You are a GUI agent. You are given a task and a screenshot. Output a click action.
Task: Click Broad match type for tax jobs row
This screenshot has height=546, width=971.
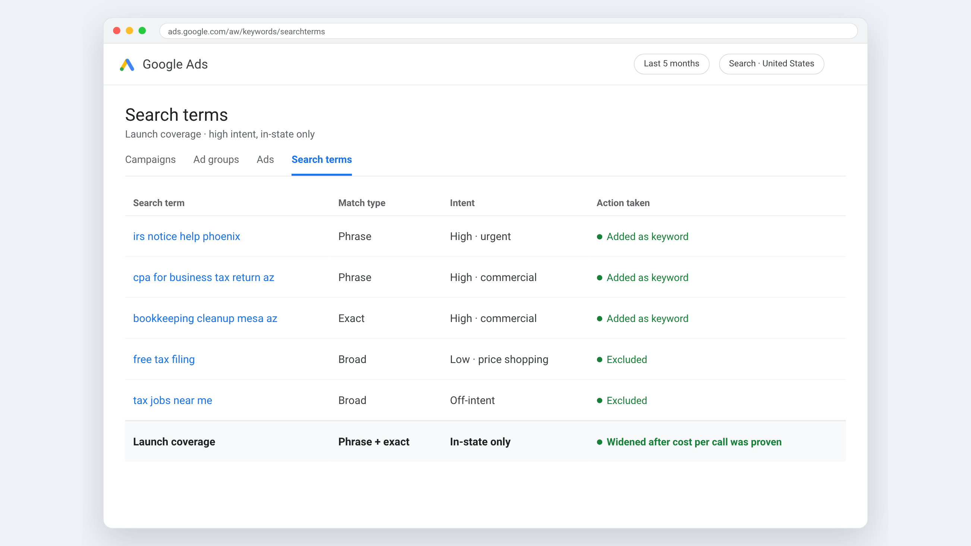click(352, 400)
